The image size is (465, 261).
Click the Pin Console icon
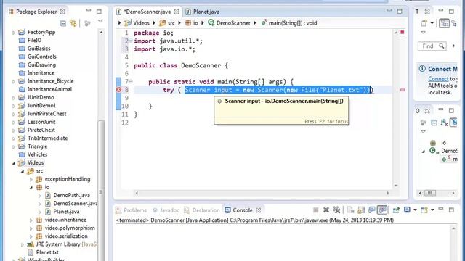coord(396,210)
